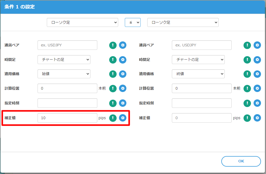266x174 pixels.
Task: Open the left ローソク足 indicator dropdown
Action: click(82, 22)
